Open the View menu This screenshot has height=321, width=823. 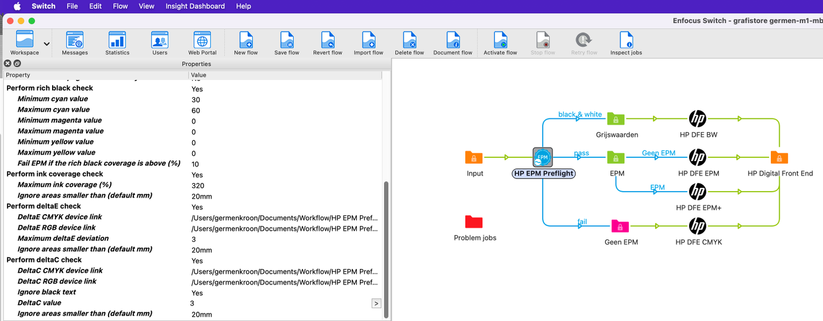[x=146, y=6]
